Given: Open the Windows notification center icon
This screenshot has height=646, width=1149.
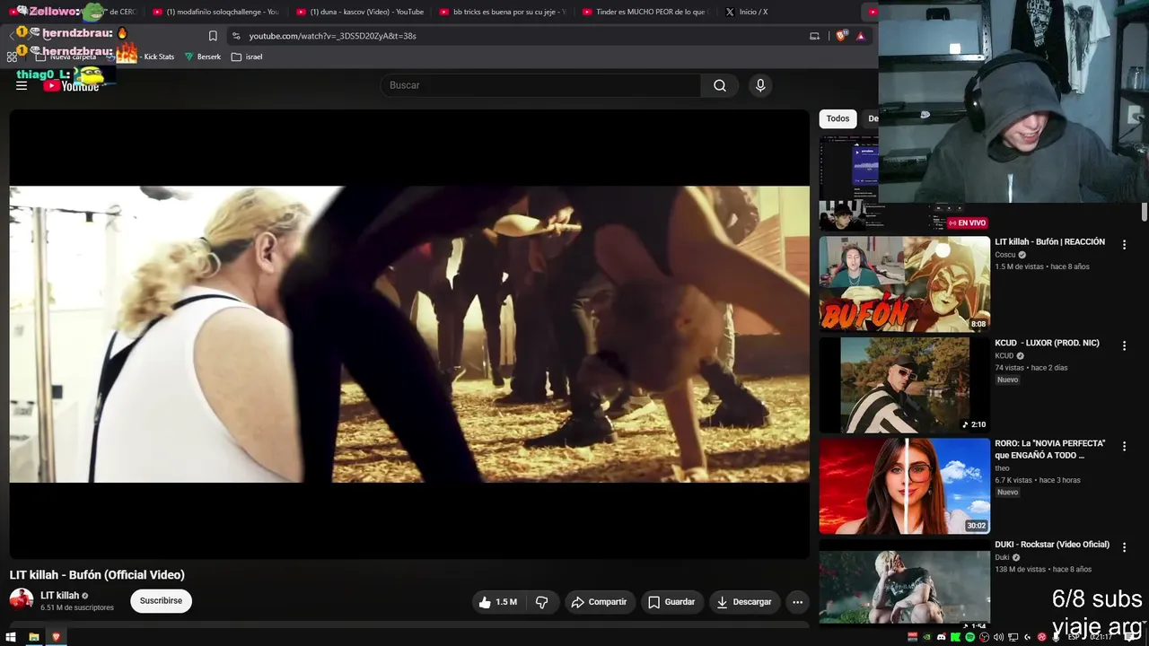Looking at the screenshot, I should tap(1130, 637).
